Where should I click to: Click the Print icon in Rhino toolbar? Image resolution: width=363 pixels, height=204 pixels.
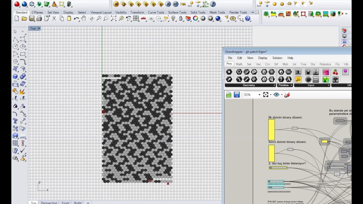pyautogui.click(x=39, y=18)
